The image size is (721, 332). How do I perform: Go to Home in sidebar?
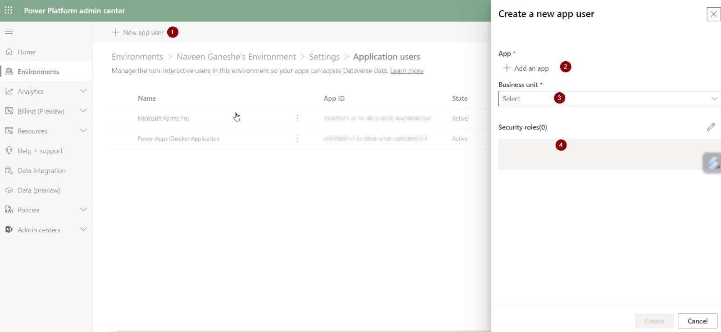click(x=27, y=52)
